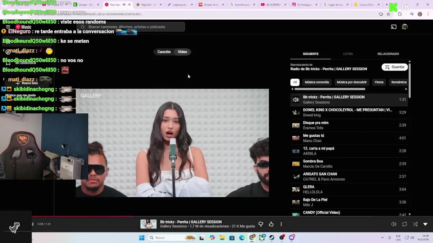The height and width of the screenshot is (243, 433).
Task: Click the thumbs down dislike icon
Action: coord(261,224)
